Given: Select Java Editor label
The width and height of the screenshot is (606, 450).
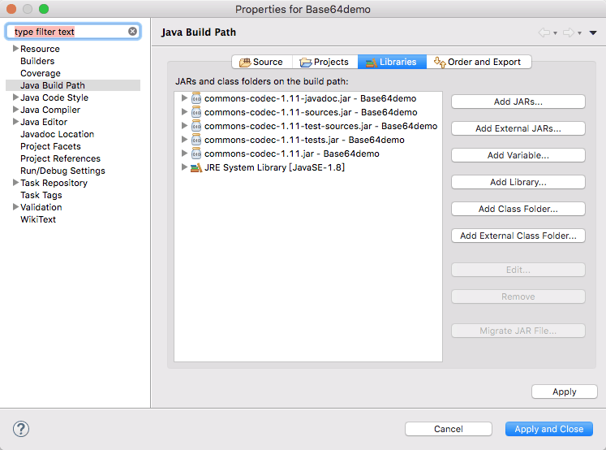Looking at the screenshot, I should click(44, 122).
